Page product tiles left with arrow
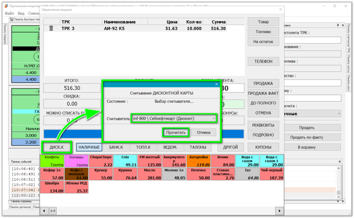 click(44, 211)
